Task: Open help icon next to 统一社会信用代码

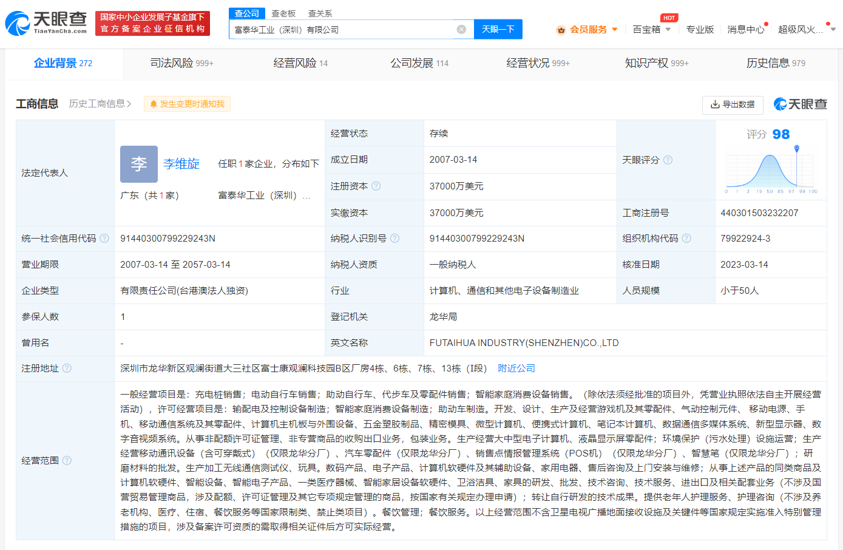Action: 104,239
